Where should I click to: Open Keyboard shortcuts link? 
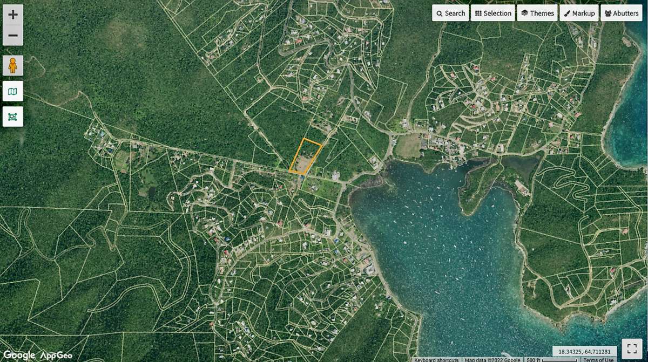coord(436,359)
